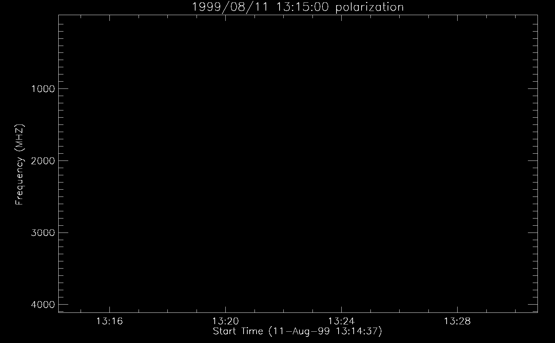Click the 2000 frequency axis value
The height and width of the screenshot is (343, 555).
click(x=43, y=161)
